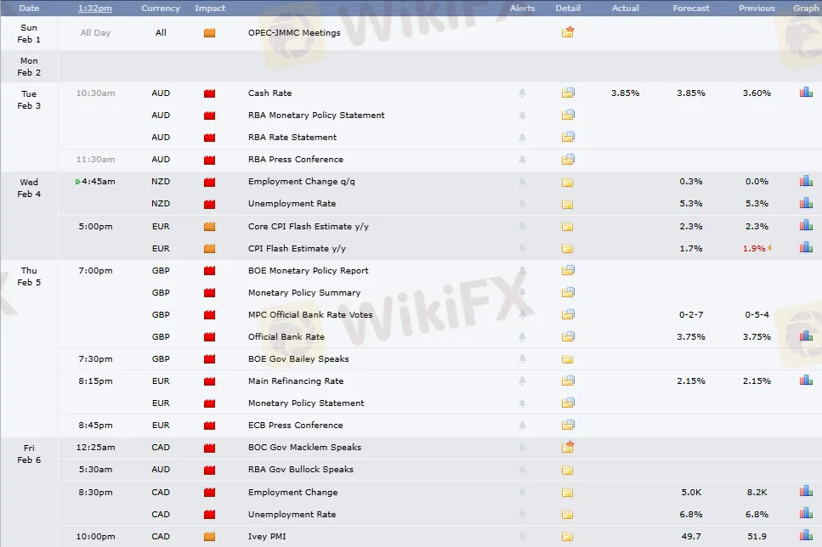Click the Date column header
This screenshot has height=547, width=822.
29,8
